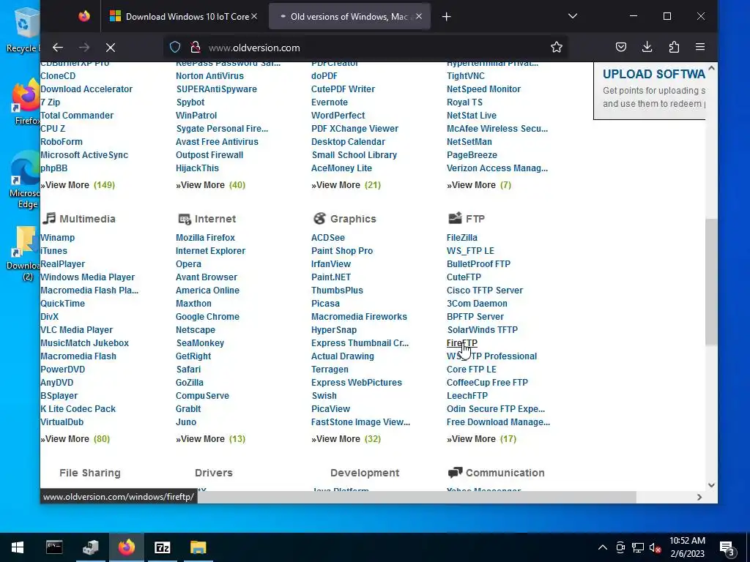
Task: Click Google Chrome link in Internet list
Action: (x=207, y=316)
